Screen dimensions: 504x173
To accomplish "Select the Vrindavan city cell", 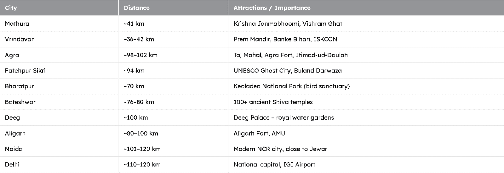I will coord(59,39).
